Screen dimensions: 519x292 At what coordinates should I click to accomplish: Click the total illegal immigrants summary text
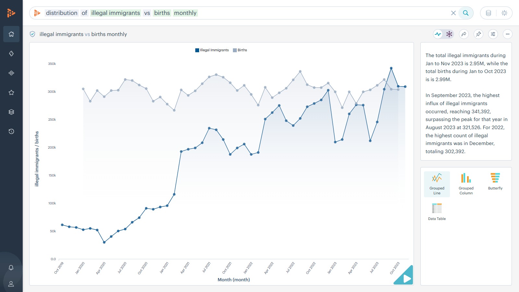pos(466,67)
